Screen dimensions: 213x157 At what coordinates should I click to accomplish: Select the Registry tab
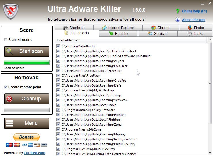coord(119,33)
